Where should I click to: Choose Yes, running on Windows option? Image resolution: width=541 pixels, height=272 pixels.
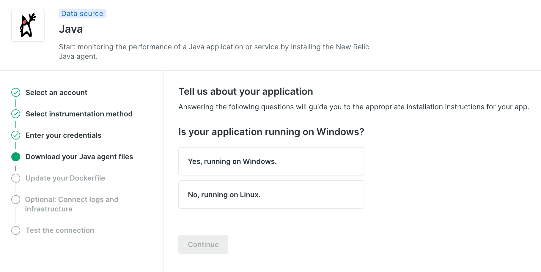pyautogui.click(x=271, y=161)
